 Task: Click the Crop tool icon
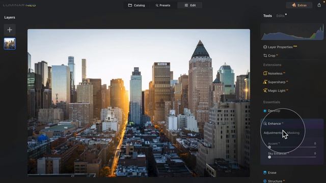[265, 55]
